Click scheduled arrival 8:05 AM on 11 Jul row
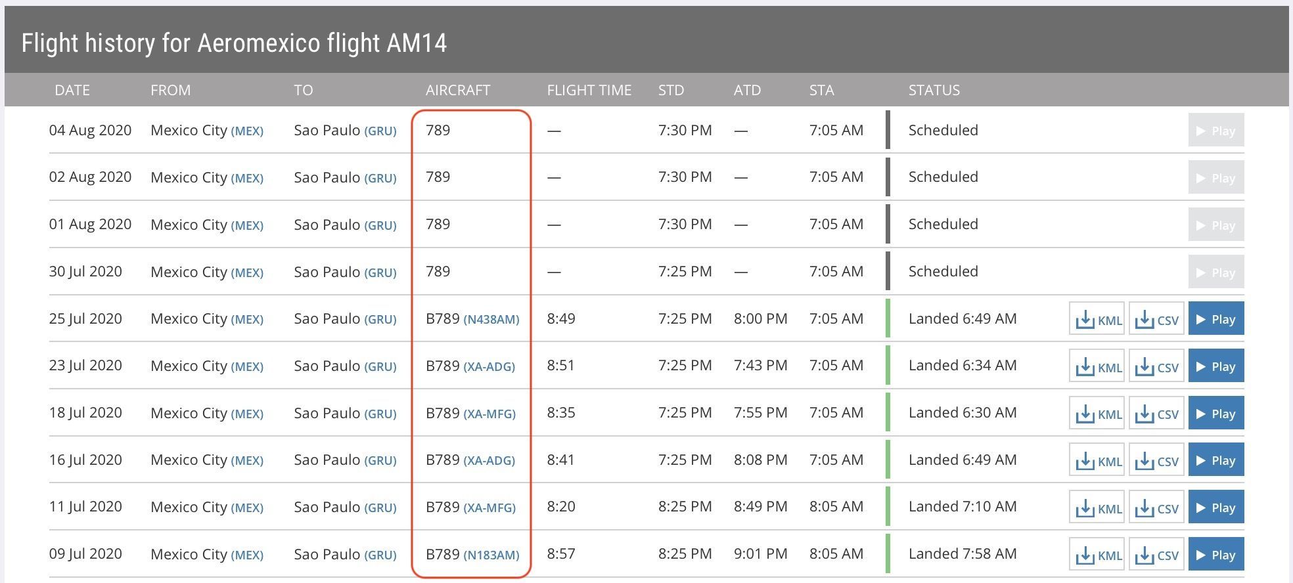The height and width of the screenshot is (583, 1293). (x=836, y=506)
